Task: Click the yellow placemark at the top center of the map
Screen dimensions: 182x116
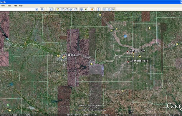Action: coord(100,15)
